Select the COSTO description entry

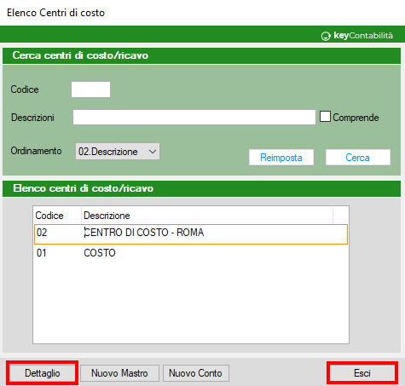click(x=100, y=253)
